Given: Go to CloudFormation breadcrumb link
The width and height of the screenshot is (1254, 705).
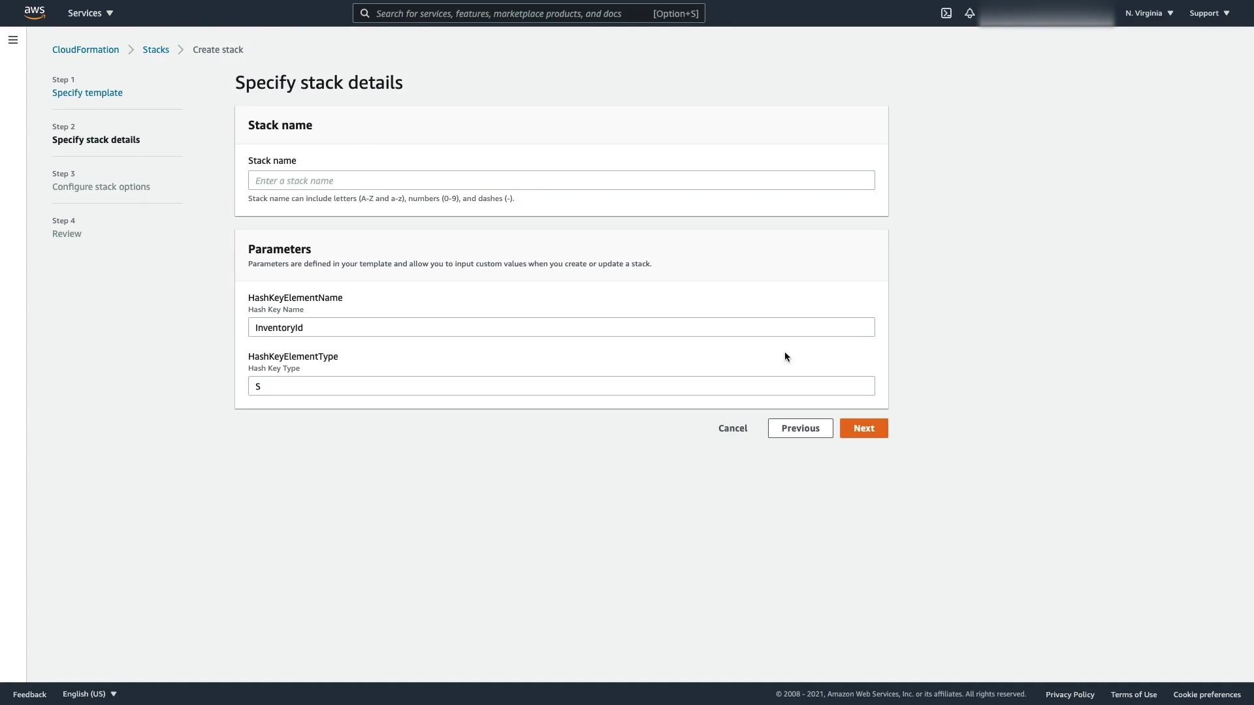Looking at the screenshot, I should coord(86,50).
